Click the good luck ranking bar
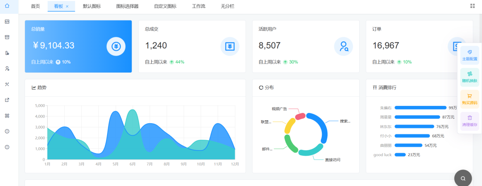This screenshot has width=482, height=186. [x=400, y=155]
